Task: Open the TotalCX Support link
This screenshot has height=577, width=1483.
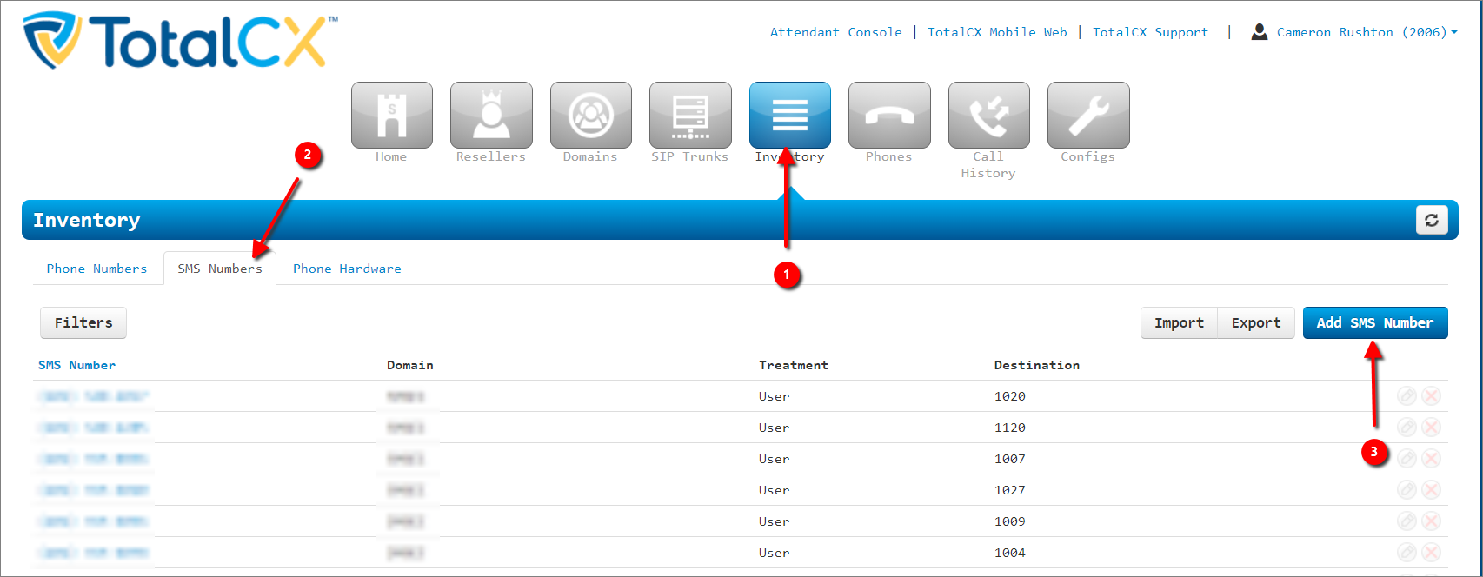Action: 1150,32
